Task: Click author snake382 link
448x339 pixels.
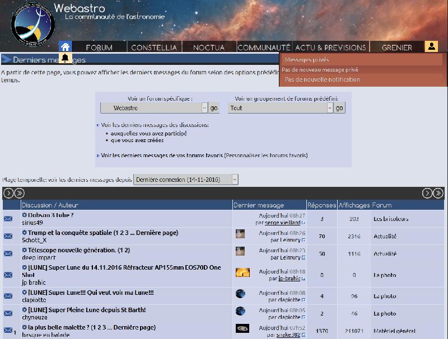Action: [288, 335]
